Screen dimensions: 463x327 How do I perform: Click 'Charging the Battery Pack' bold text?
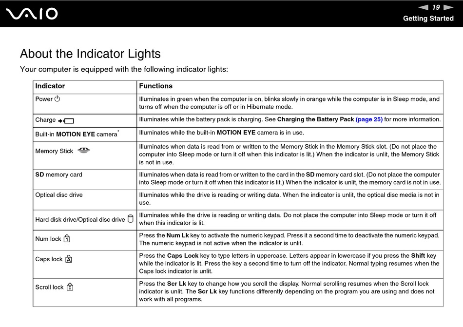(x=315, y=119)
